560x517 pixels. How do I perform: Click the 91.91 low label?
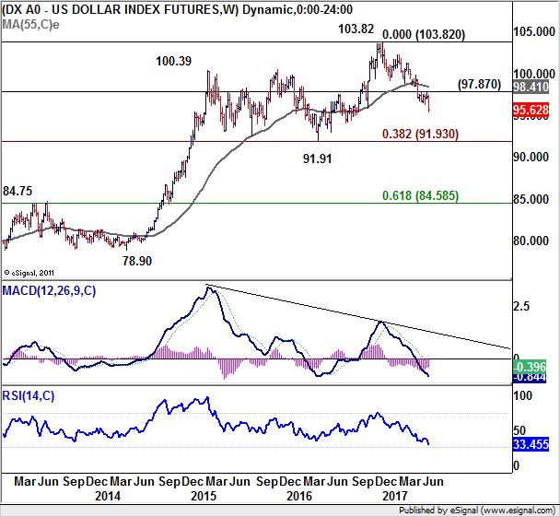(x=317, y=159)
